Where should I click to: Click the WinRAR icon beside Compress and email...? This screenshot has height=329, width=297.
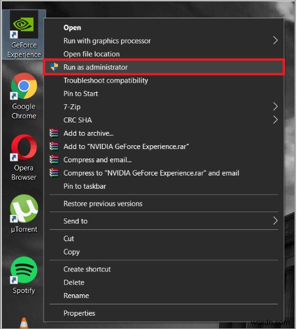(54, 160)
